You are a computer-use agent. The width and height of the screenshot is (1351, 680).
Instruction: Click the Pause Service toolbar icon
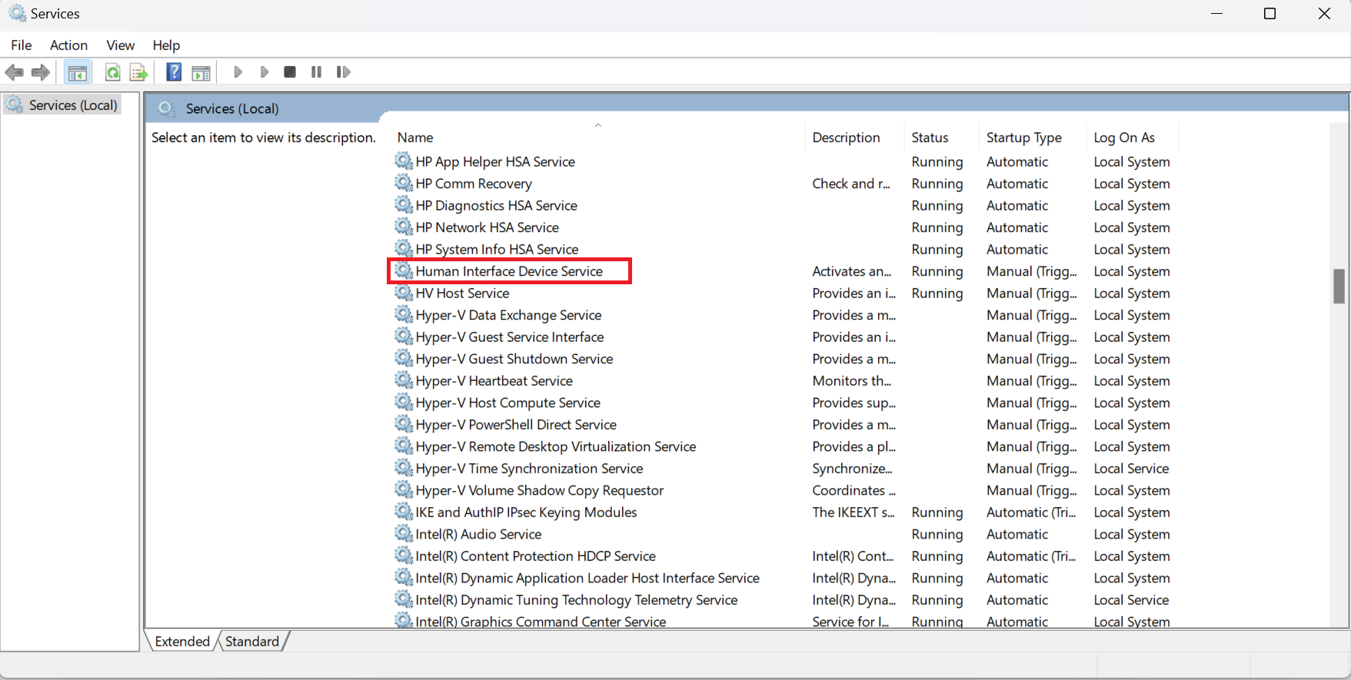click(316, 72)
